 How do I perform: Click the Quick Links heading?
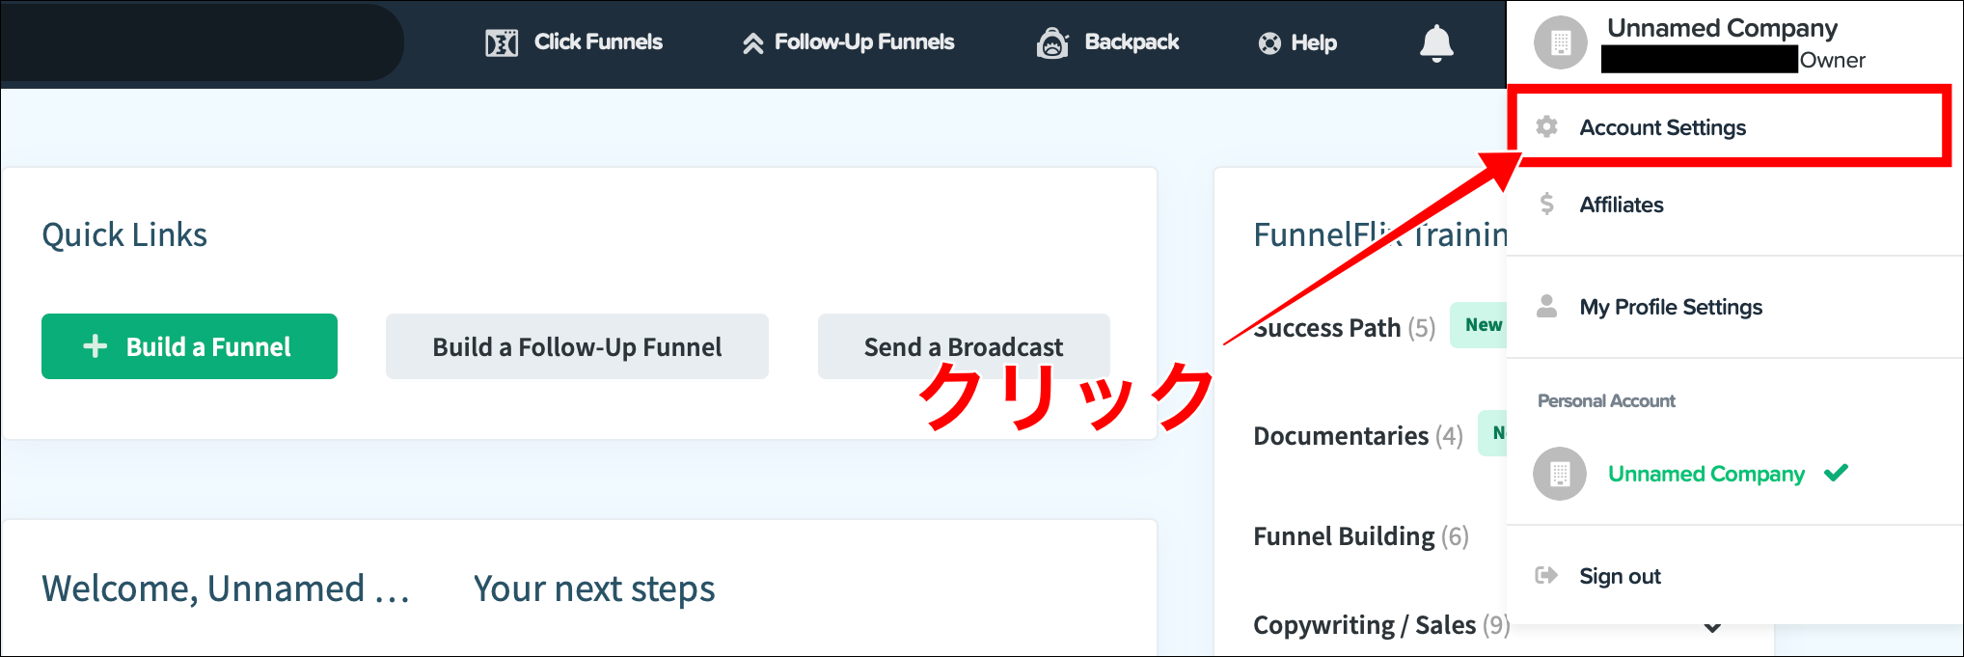pos(124,234)
